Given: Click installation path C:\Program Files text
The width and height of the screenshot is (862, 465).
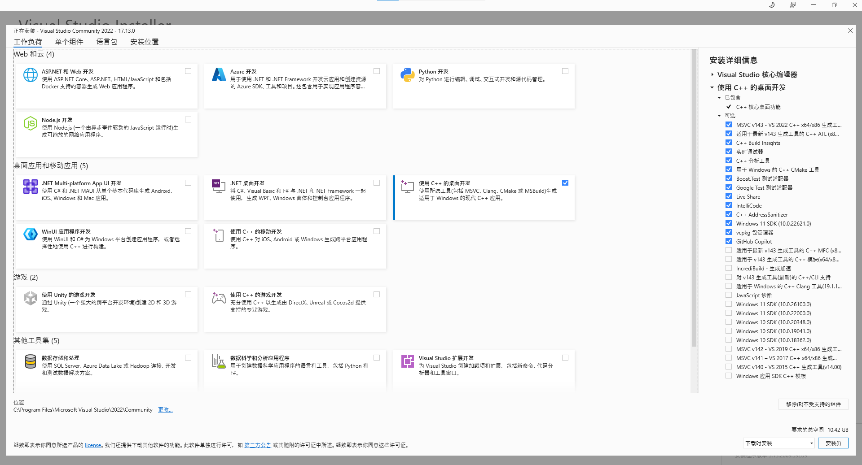Looking at the screenshot, I should click(x=83, y=410).
